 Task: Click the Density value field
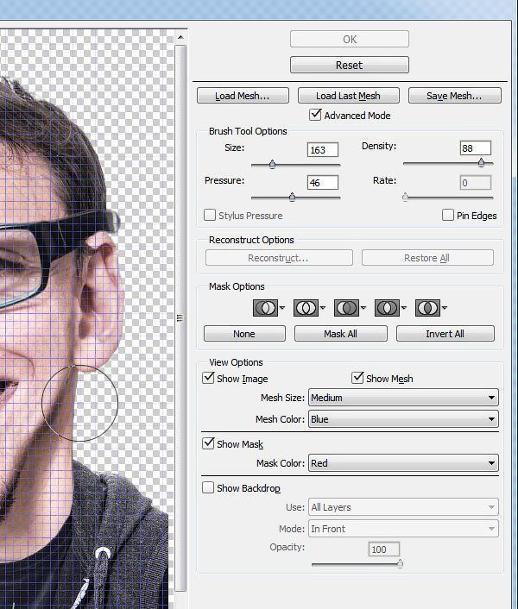[476, 148]
